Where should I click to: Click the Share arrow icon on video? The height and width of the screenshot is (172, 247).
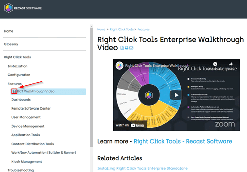click(x=231, y=64)
